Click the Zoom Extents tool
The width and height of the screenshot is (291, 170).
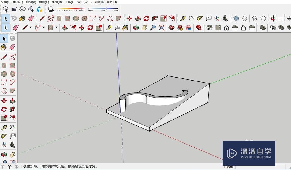[x=162, y=28]
